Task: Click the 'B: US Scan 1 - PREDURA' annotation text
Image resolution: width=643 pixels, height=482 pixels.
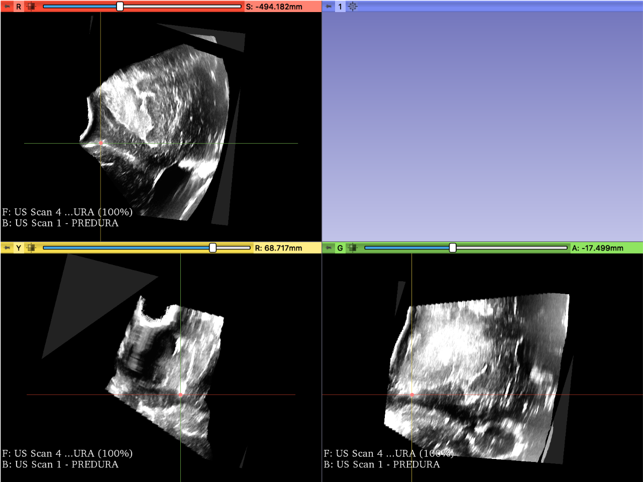Action: click(x=60, y=223)
